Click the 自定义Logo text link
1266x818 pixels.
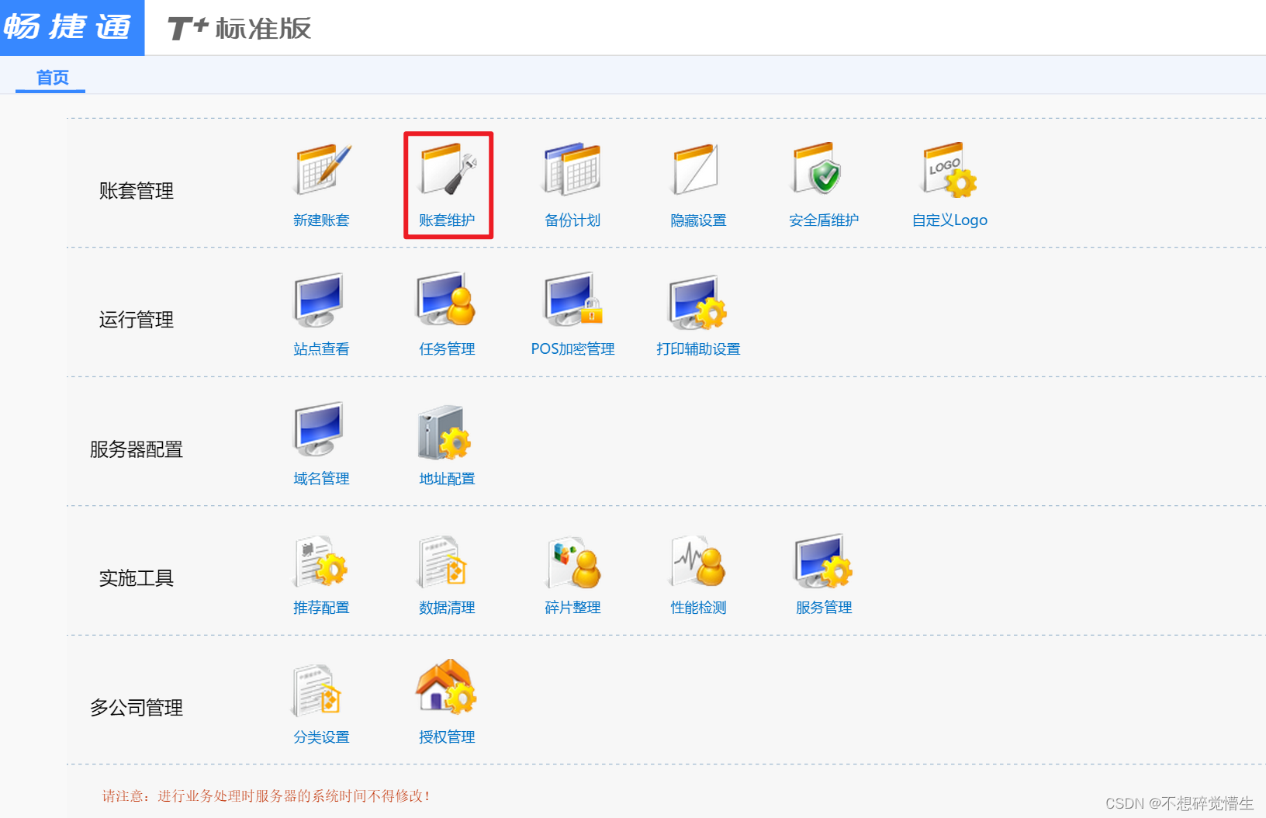click(x=949, y=220)
